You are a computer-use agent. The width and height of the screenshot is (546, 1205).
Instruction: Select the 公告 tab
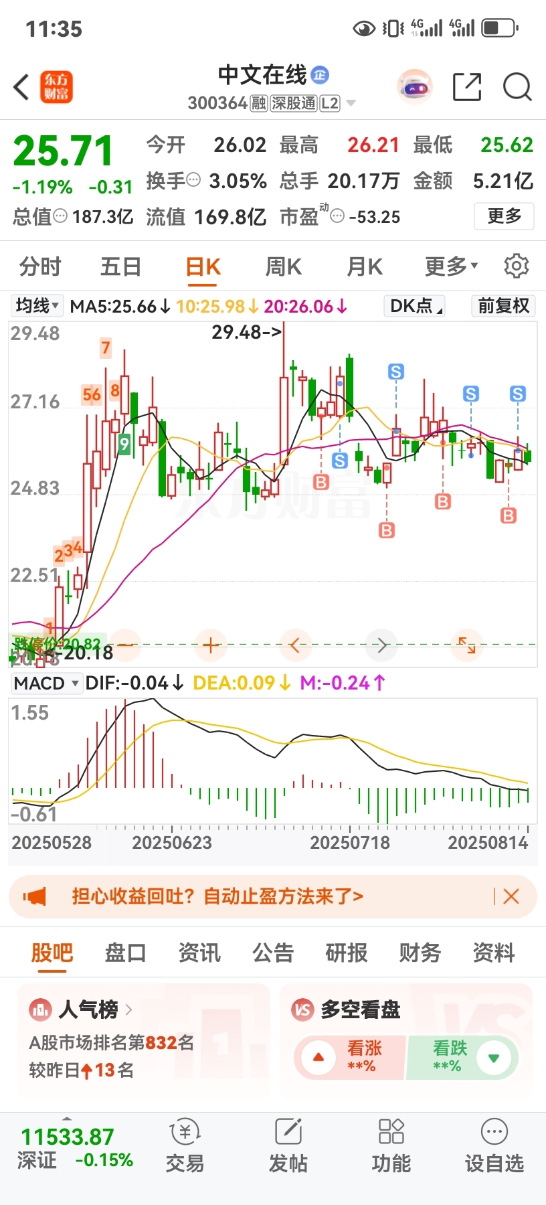point(273,952)
